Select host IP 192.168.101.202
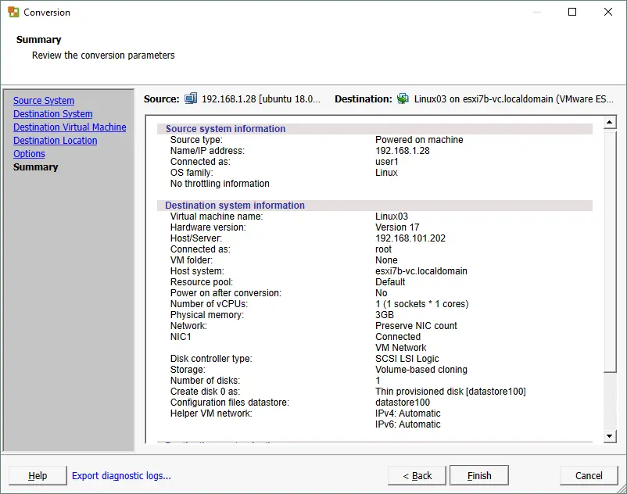Screen dimensions: 627x494 (x=410, y=238)
